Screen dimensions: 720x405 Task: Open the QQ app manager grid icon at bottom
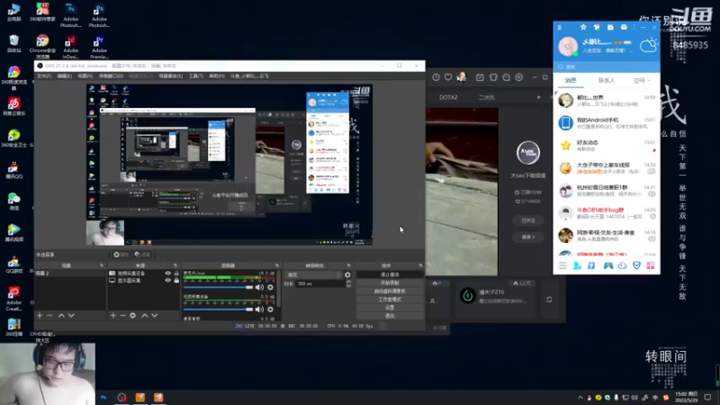click(x=650, y=265)
